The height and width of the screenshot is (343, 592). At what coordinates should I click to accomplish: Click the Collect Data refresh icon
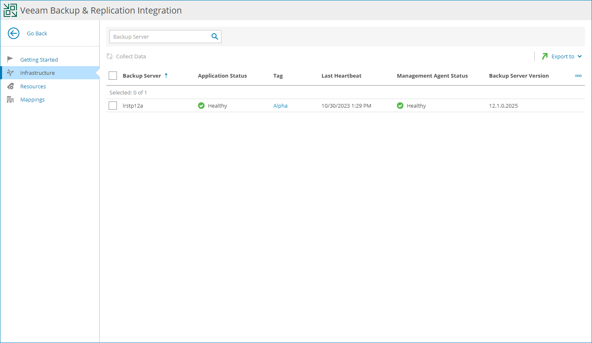click(x=110, y=56)
